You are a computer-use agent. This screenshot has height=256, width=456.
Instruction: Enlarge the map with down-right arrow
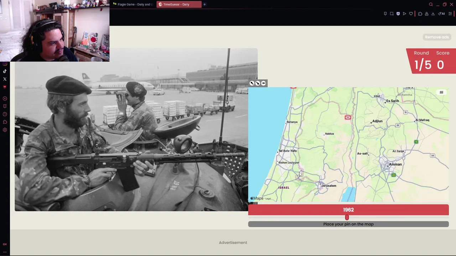click(258, 83)
